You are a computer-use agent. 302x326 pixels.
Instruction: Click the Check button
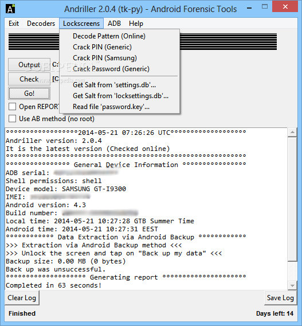29,79
